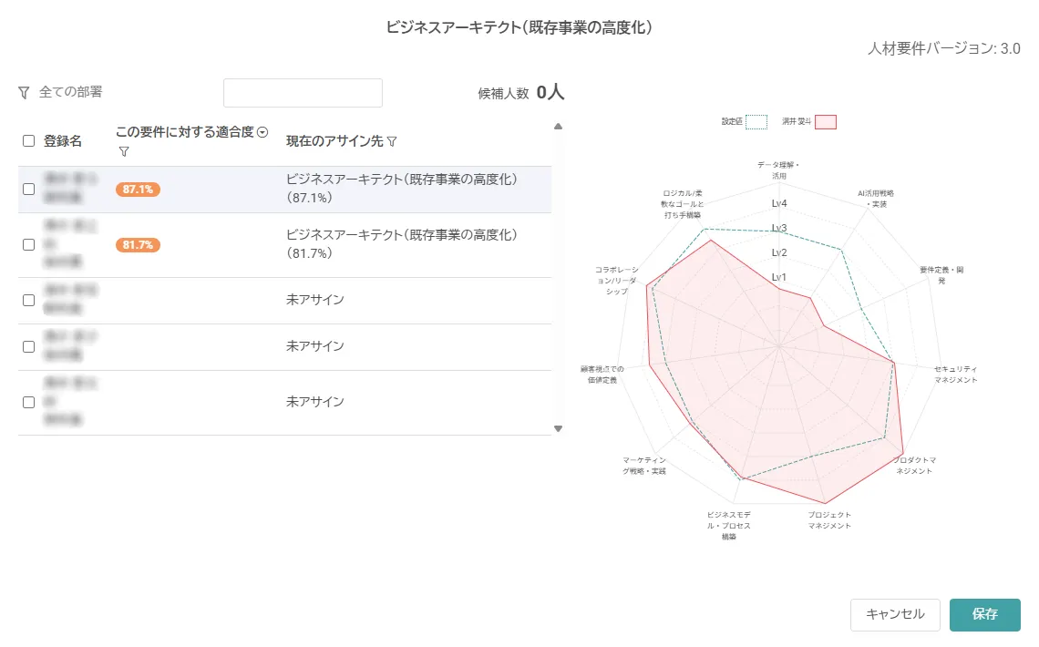Click the scroll-up arrow above the candidate list
Screen dimensions: 1039x647
558,127
